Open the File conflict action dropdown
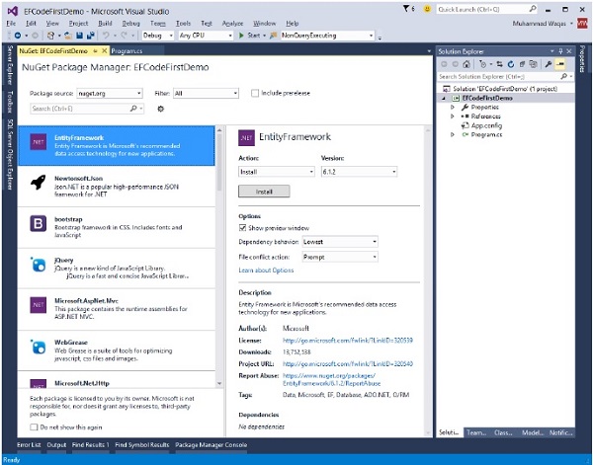Image resolution: width=593 pixels, height=465 pixels. [x=340, y=257]
